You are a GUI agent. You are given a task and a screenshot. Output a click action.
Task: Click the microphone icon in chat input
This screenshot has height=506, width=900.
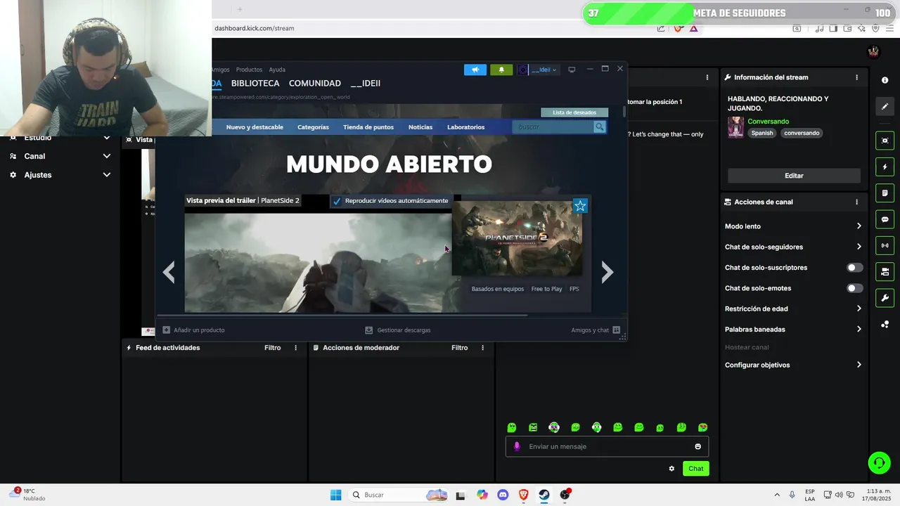coord(517,446)
